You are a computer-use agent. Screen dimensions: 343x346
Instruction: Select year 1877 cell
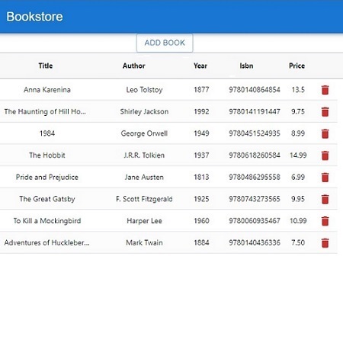(x=201, y=90)
